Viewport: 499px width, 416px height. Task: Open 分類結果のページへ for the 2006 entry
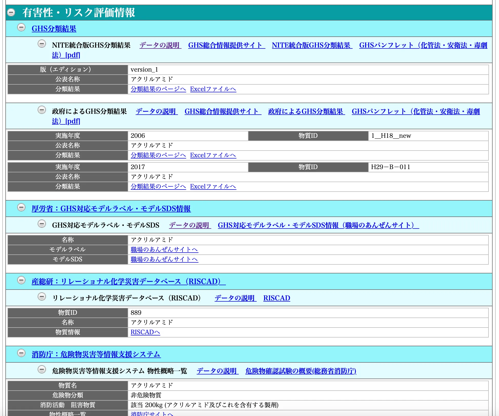158,155
